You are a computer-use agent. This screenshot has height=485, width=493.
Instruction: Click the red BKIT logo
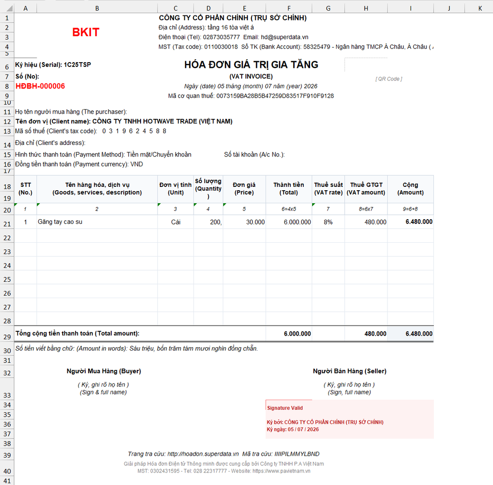pyautogui.click(x=86, y=32)
